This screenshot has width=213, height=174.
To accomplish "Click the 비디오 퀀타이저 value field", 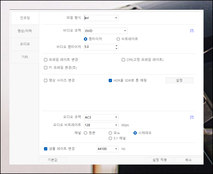I will point(99,47).
